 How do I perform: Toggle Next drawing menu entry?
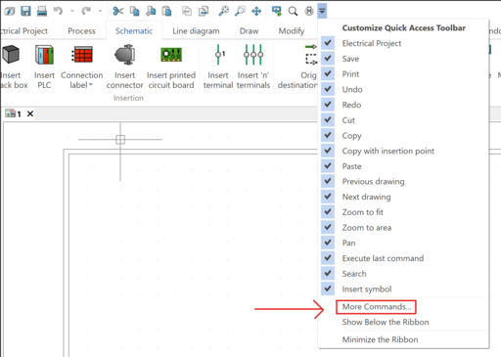[x=404, y=197]
